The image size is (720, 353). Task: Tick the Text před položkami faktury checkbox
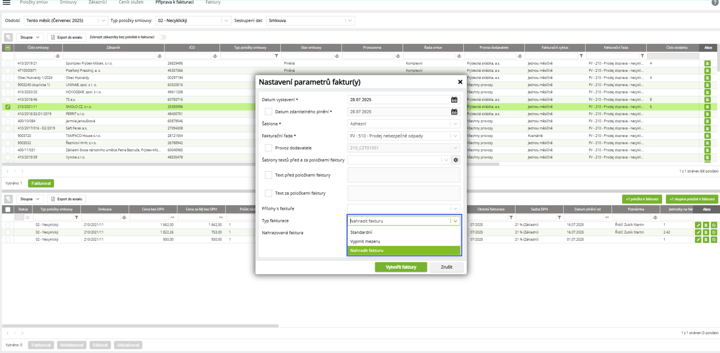268,175
